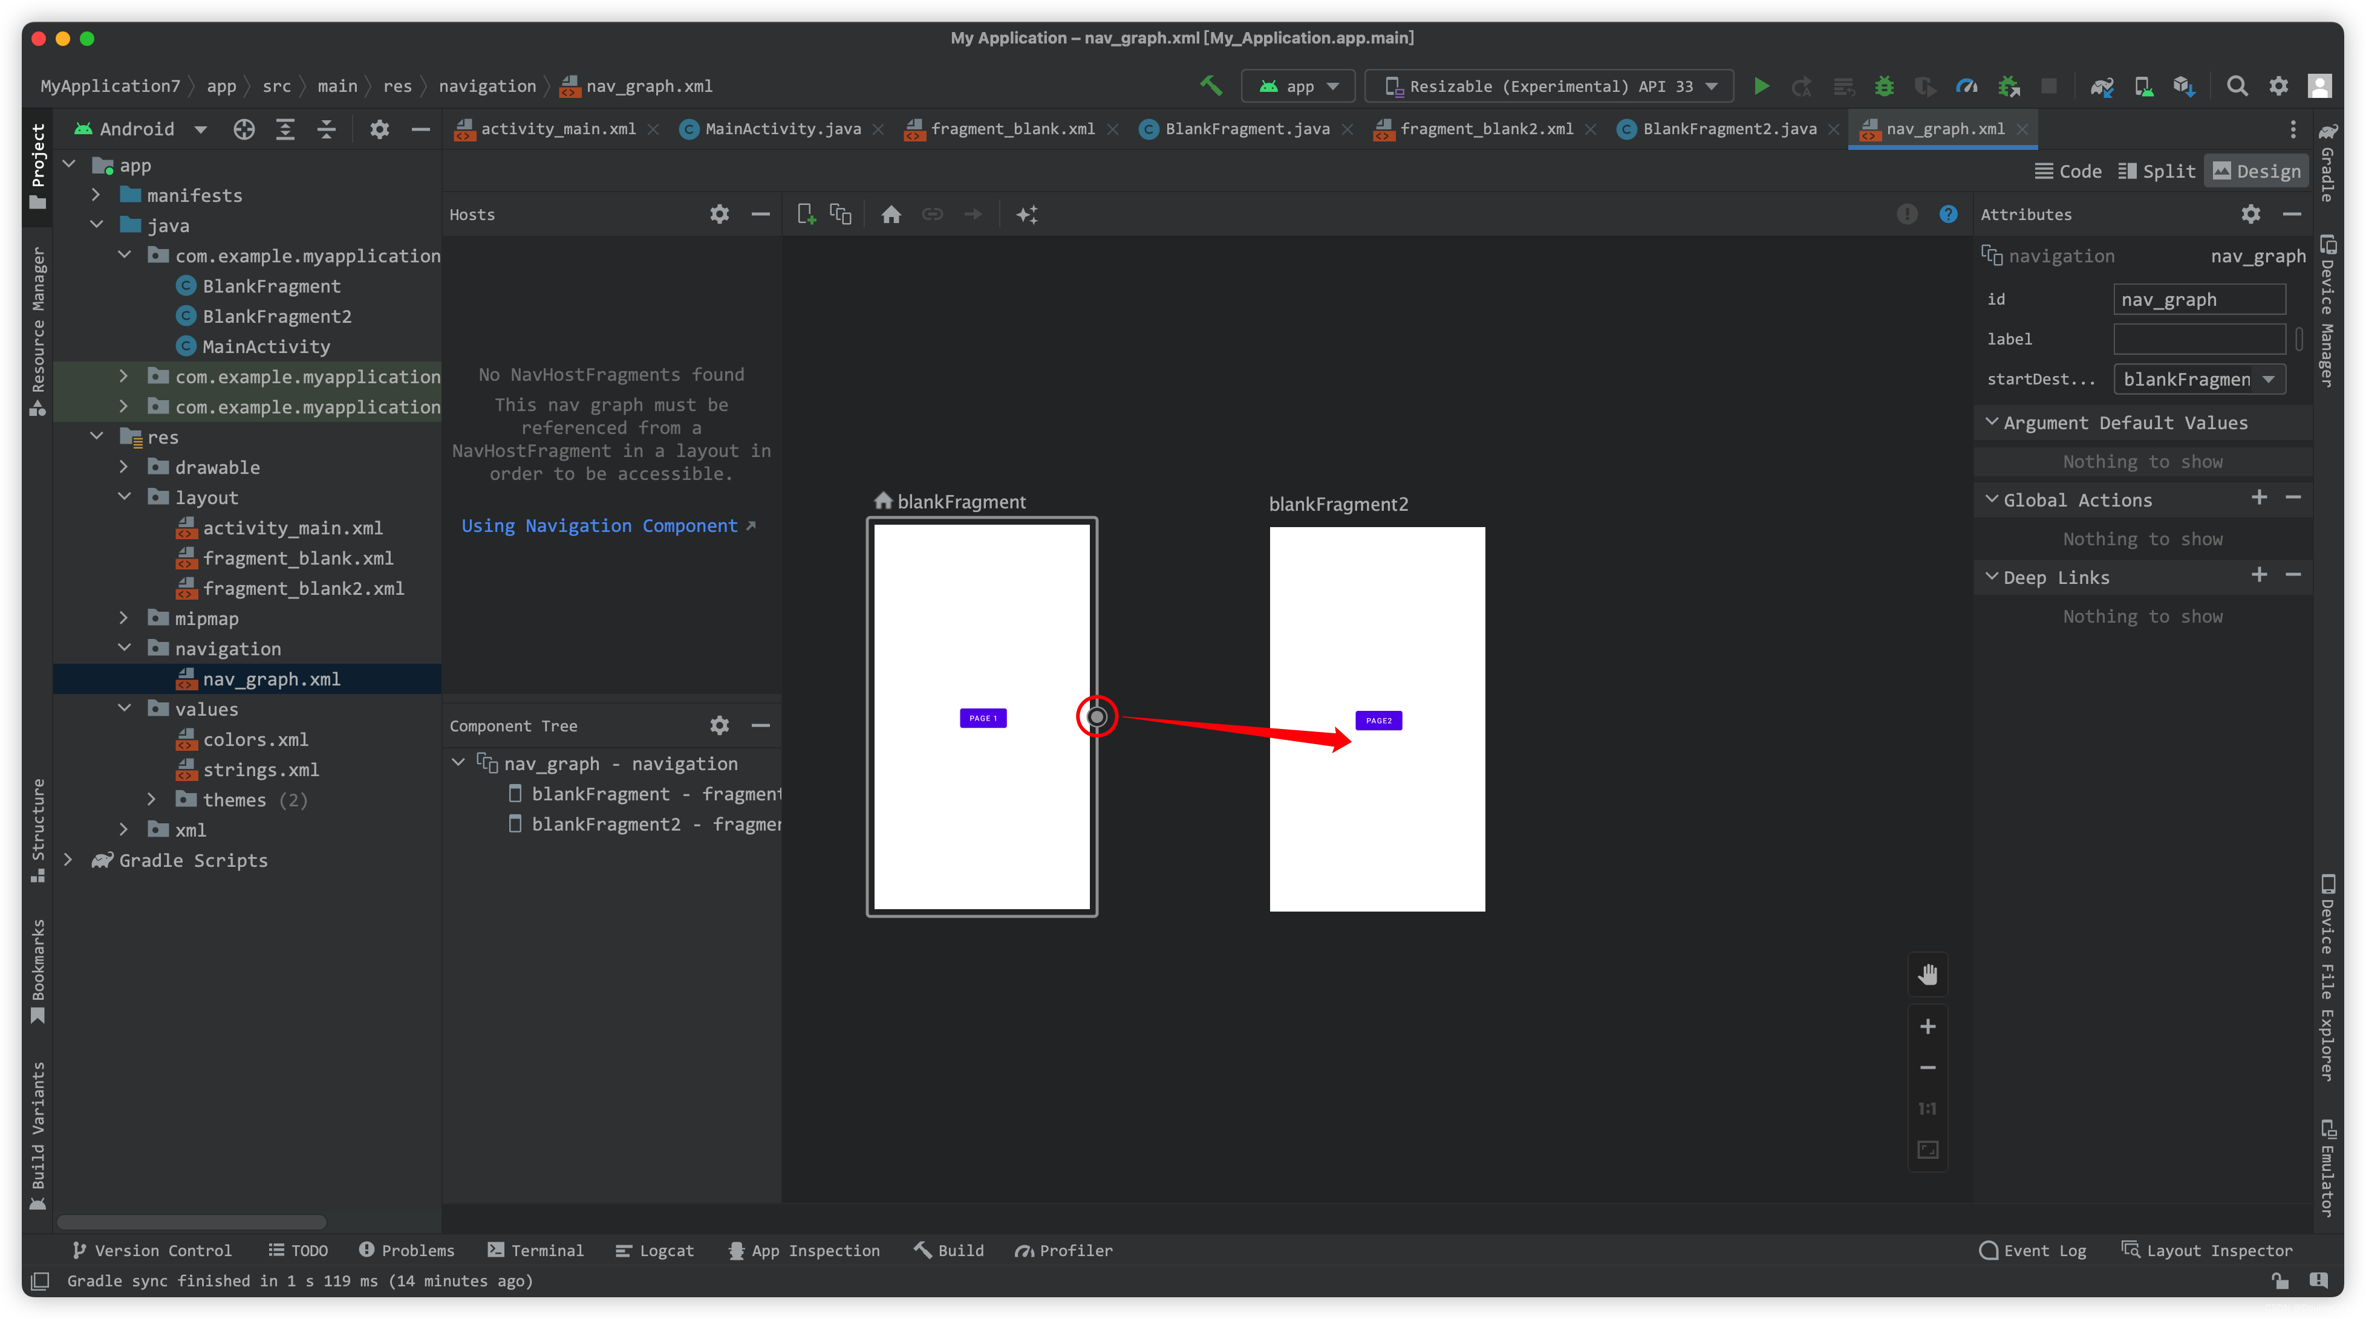Click the warnings indicator icon in editor toolbar
Image resolution: width=2366 pixels, height=1319 pixels.
pos(1907,214)
